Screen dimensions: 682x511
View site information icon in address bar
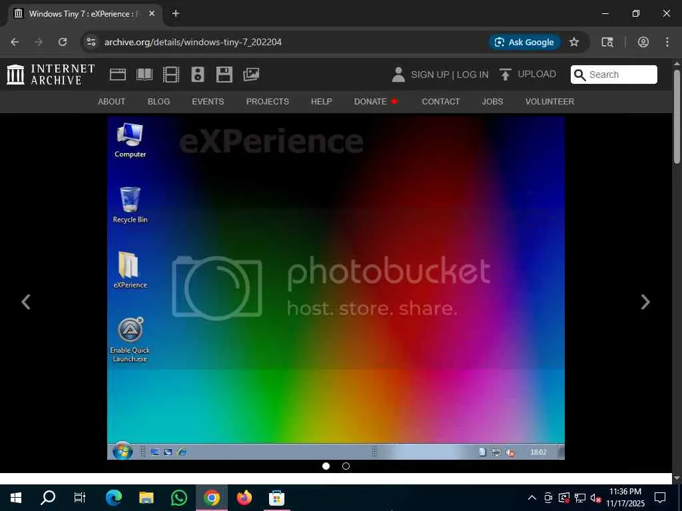pos(91,42)
